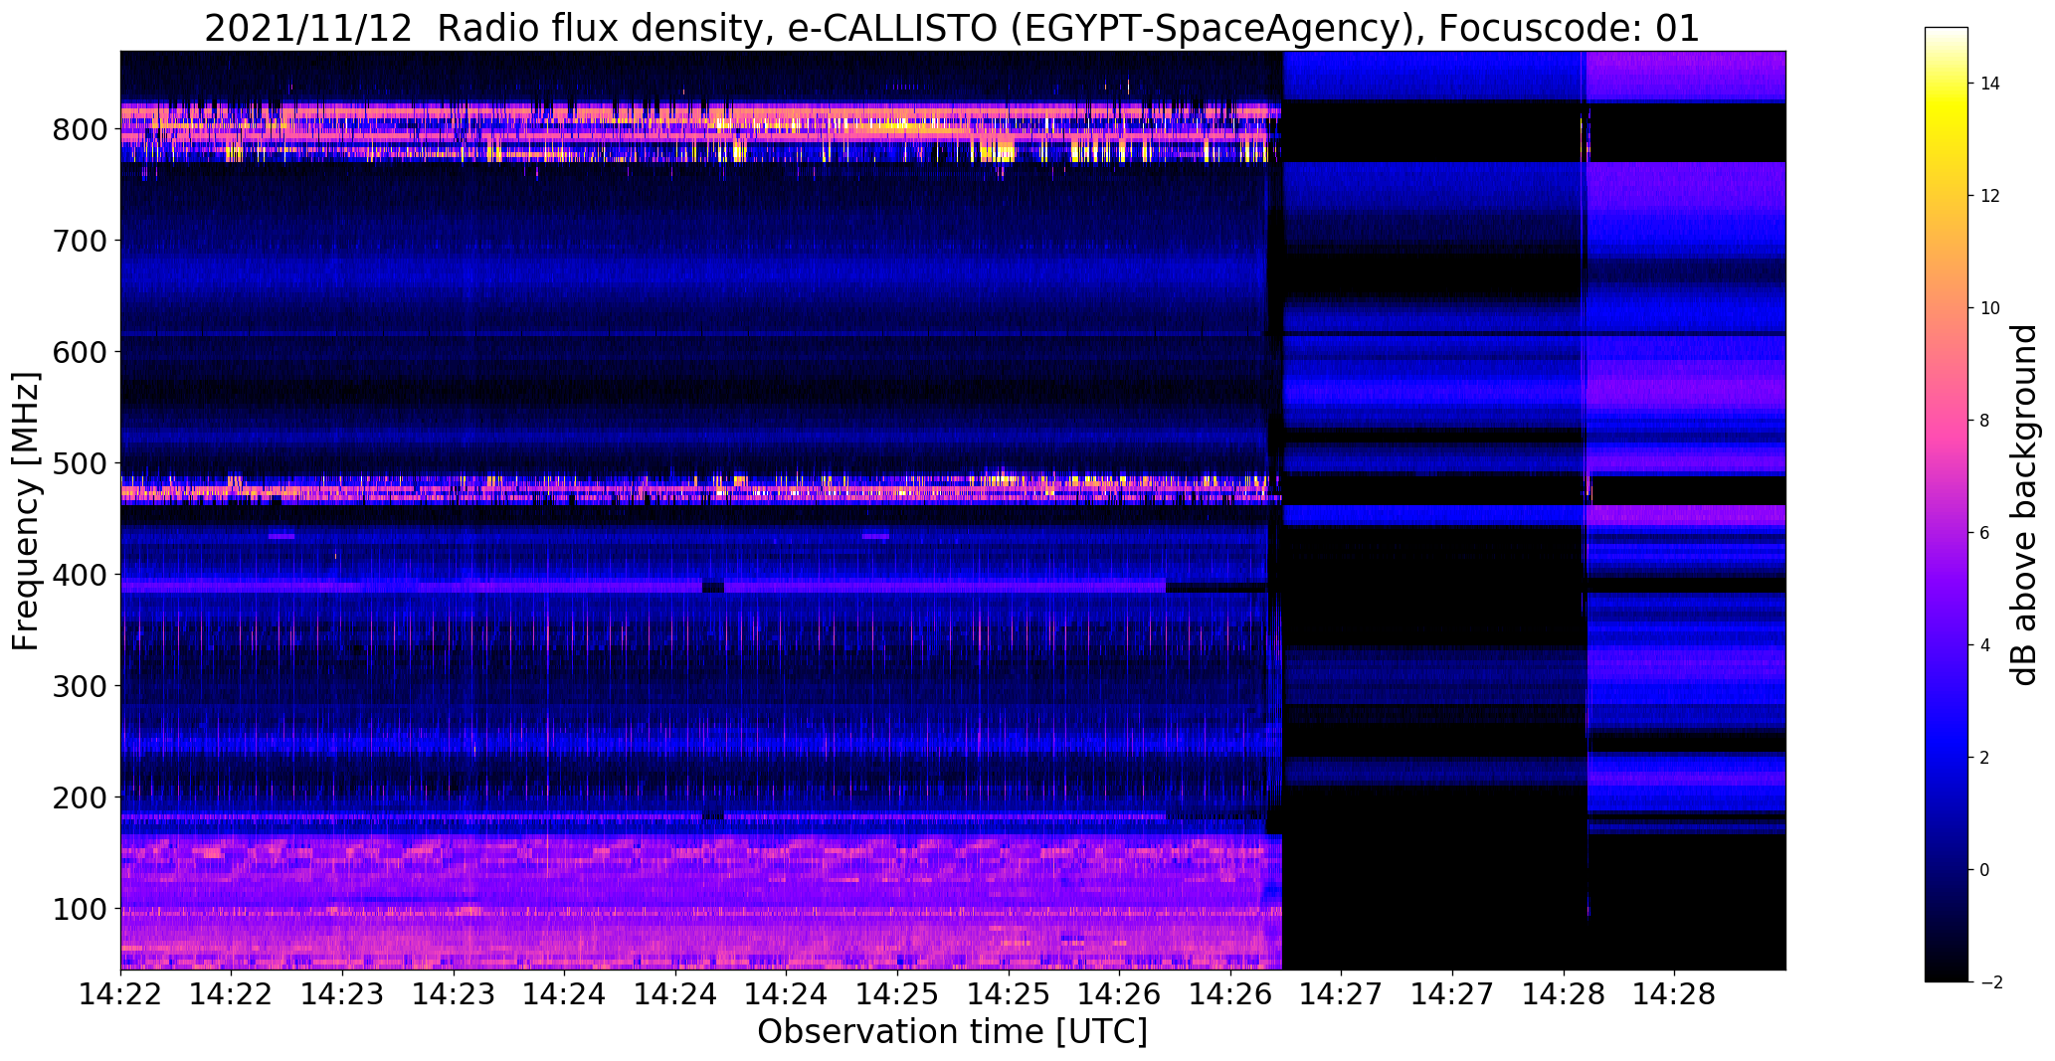Click the 'Frequency [MHz]' y-axis label
Image resolution: width=2055 pixels, height=1061 pixels.
(27, 511)
